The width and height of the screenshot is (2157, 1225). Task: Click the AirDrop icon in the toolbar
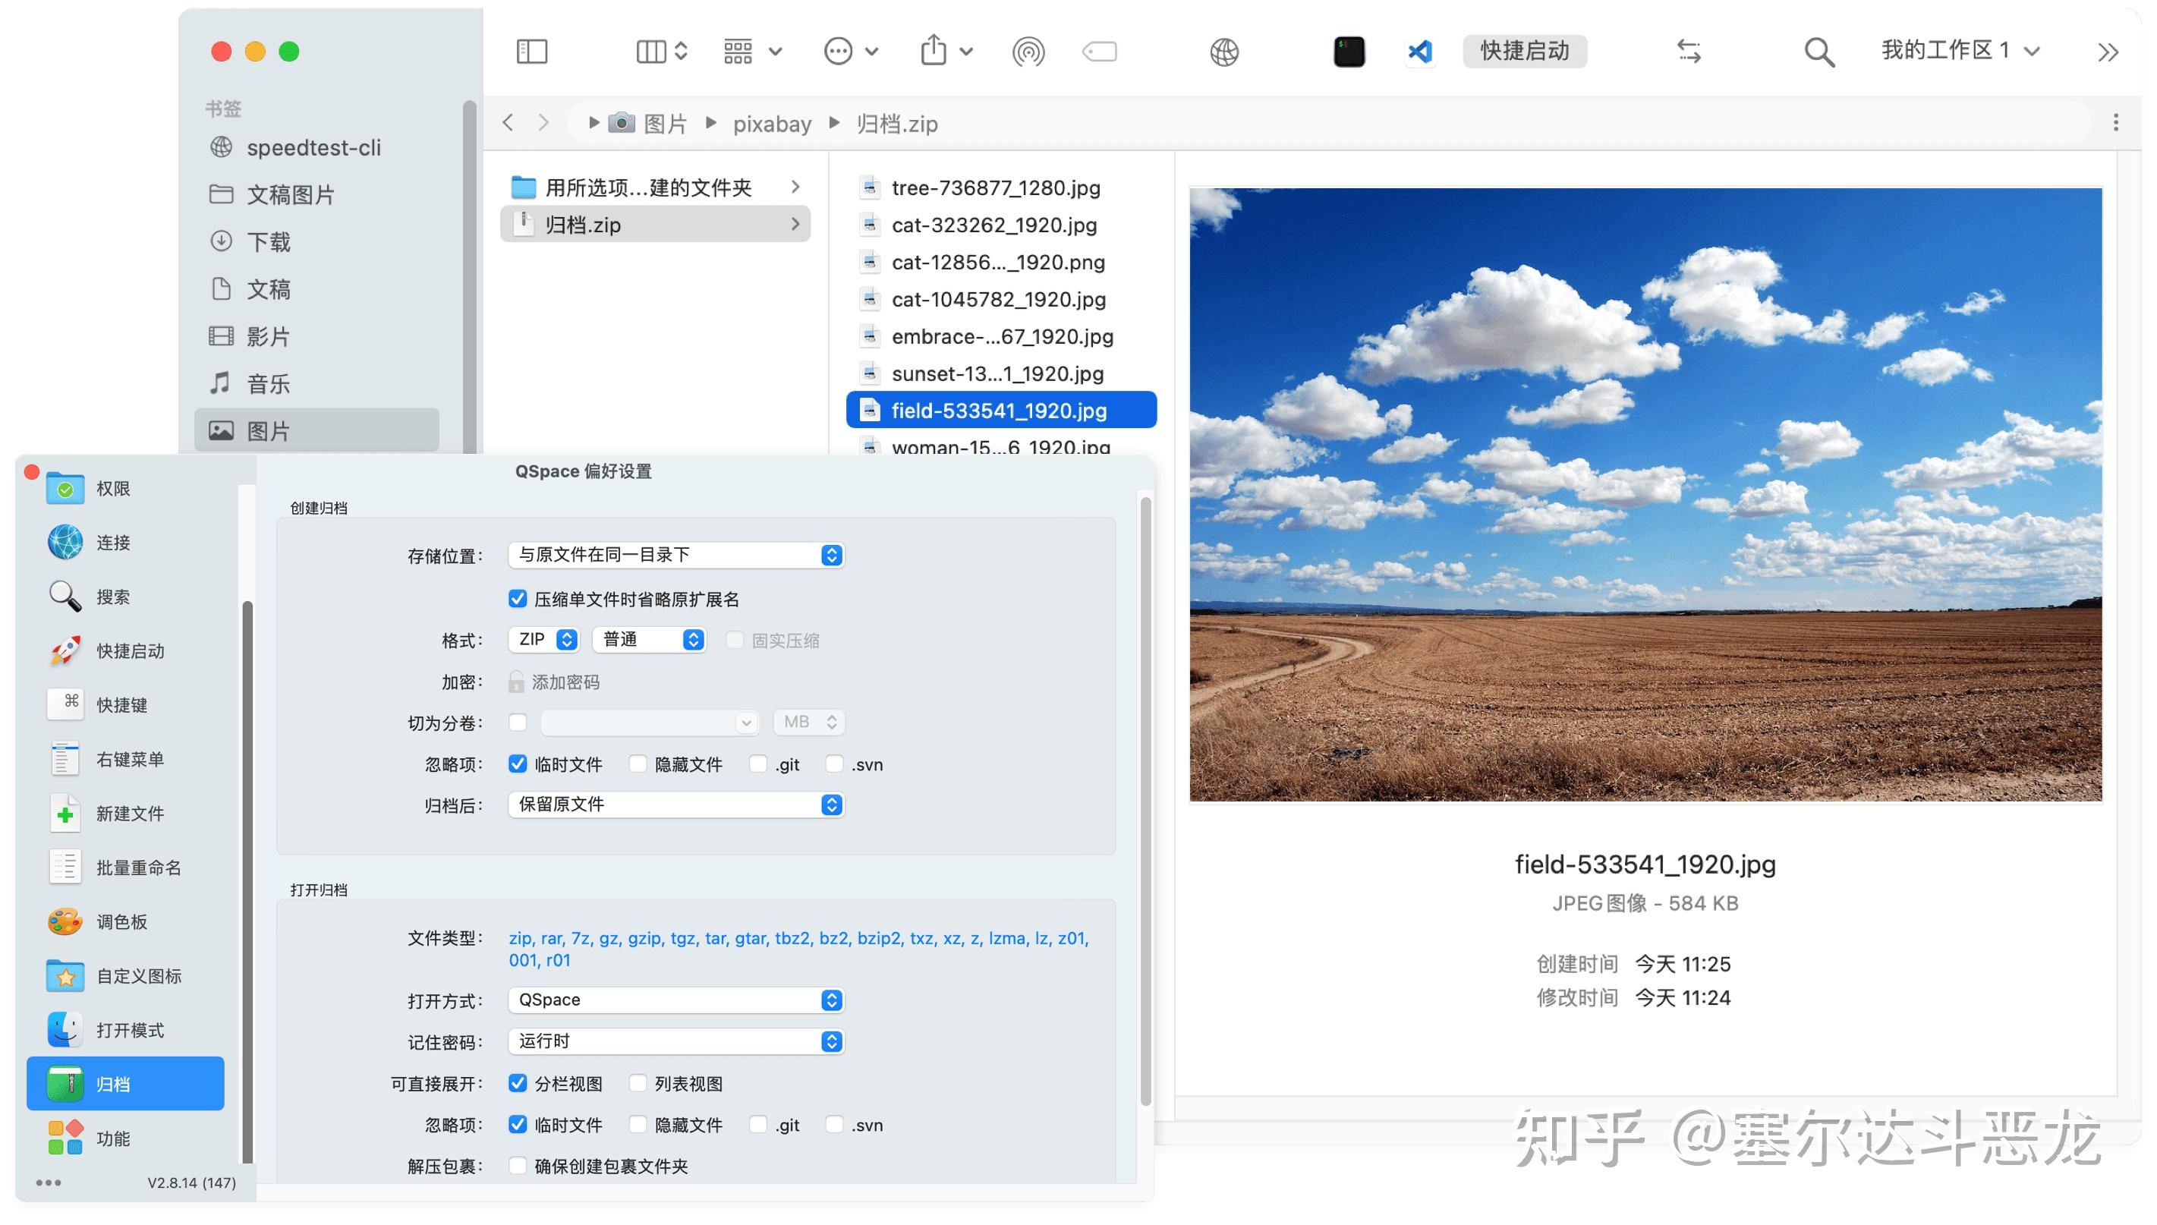tap(1028, 52)
